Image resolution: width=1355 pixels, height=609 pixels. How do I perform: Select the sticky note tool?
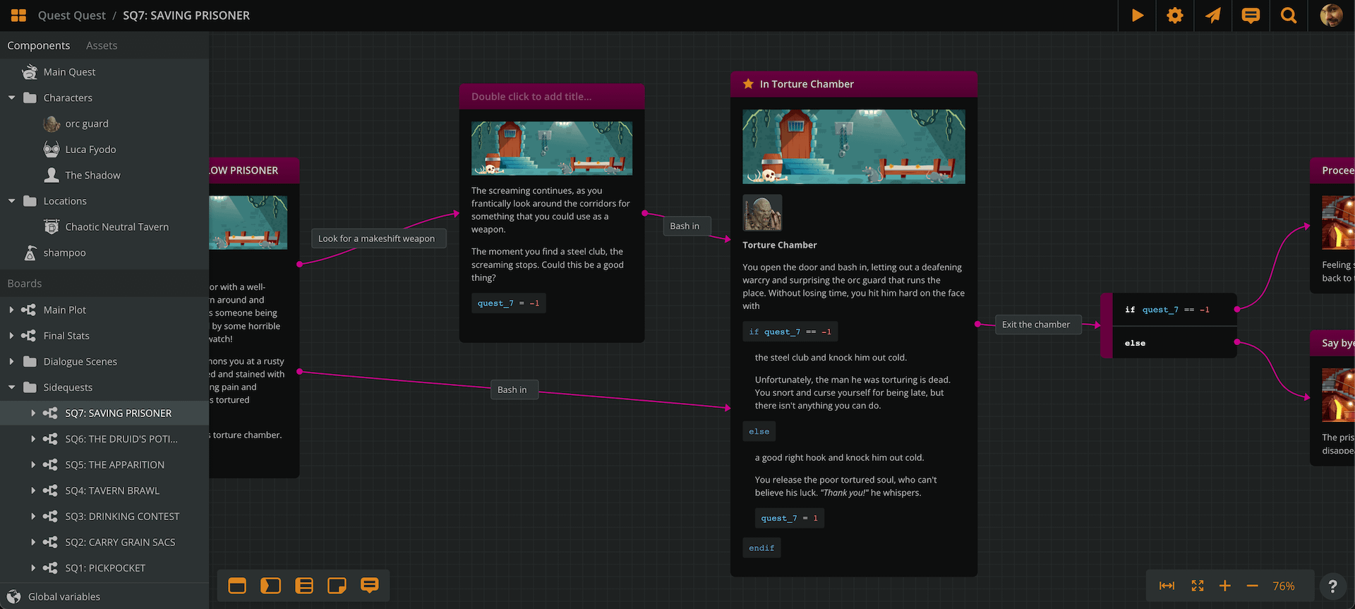point(337,586)
